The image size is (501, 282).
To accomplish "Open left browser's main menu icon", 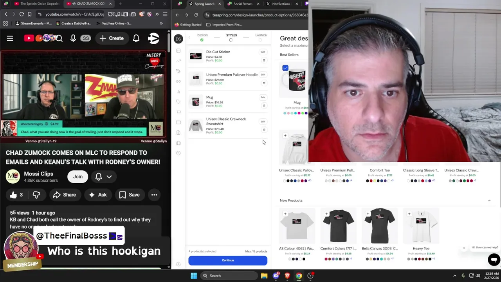I will click(x=165, y=14).
